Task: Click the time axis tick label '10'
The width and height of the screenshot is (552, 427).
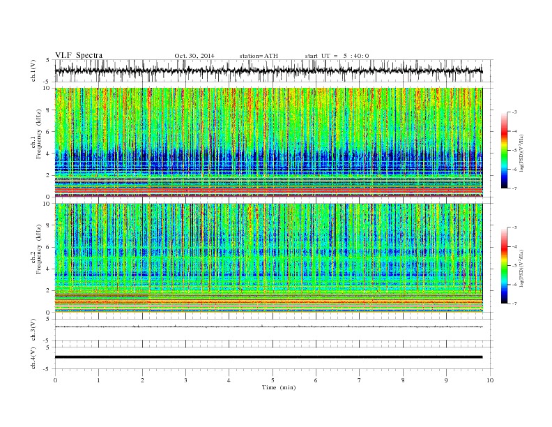Action: (490, 380)
